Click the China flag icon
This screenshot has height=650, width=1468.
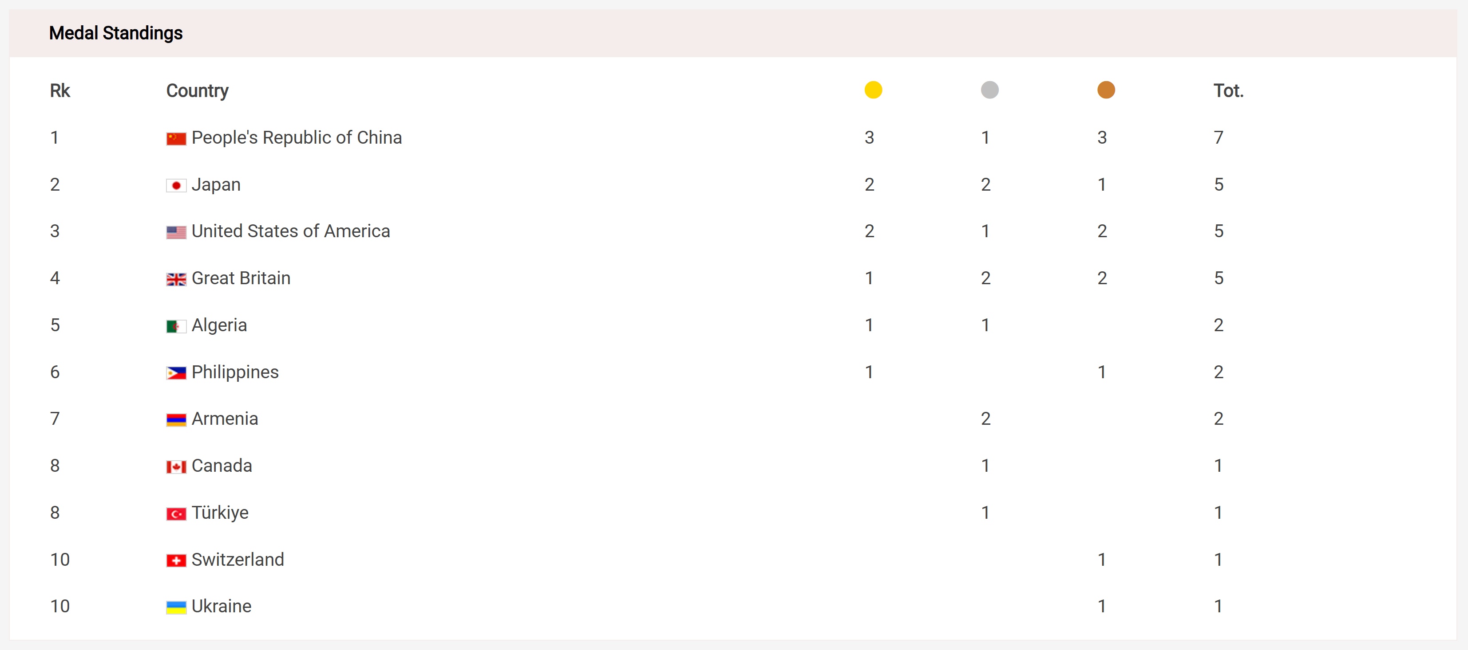click(x=176, y=138)
